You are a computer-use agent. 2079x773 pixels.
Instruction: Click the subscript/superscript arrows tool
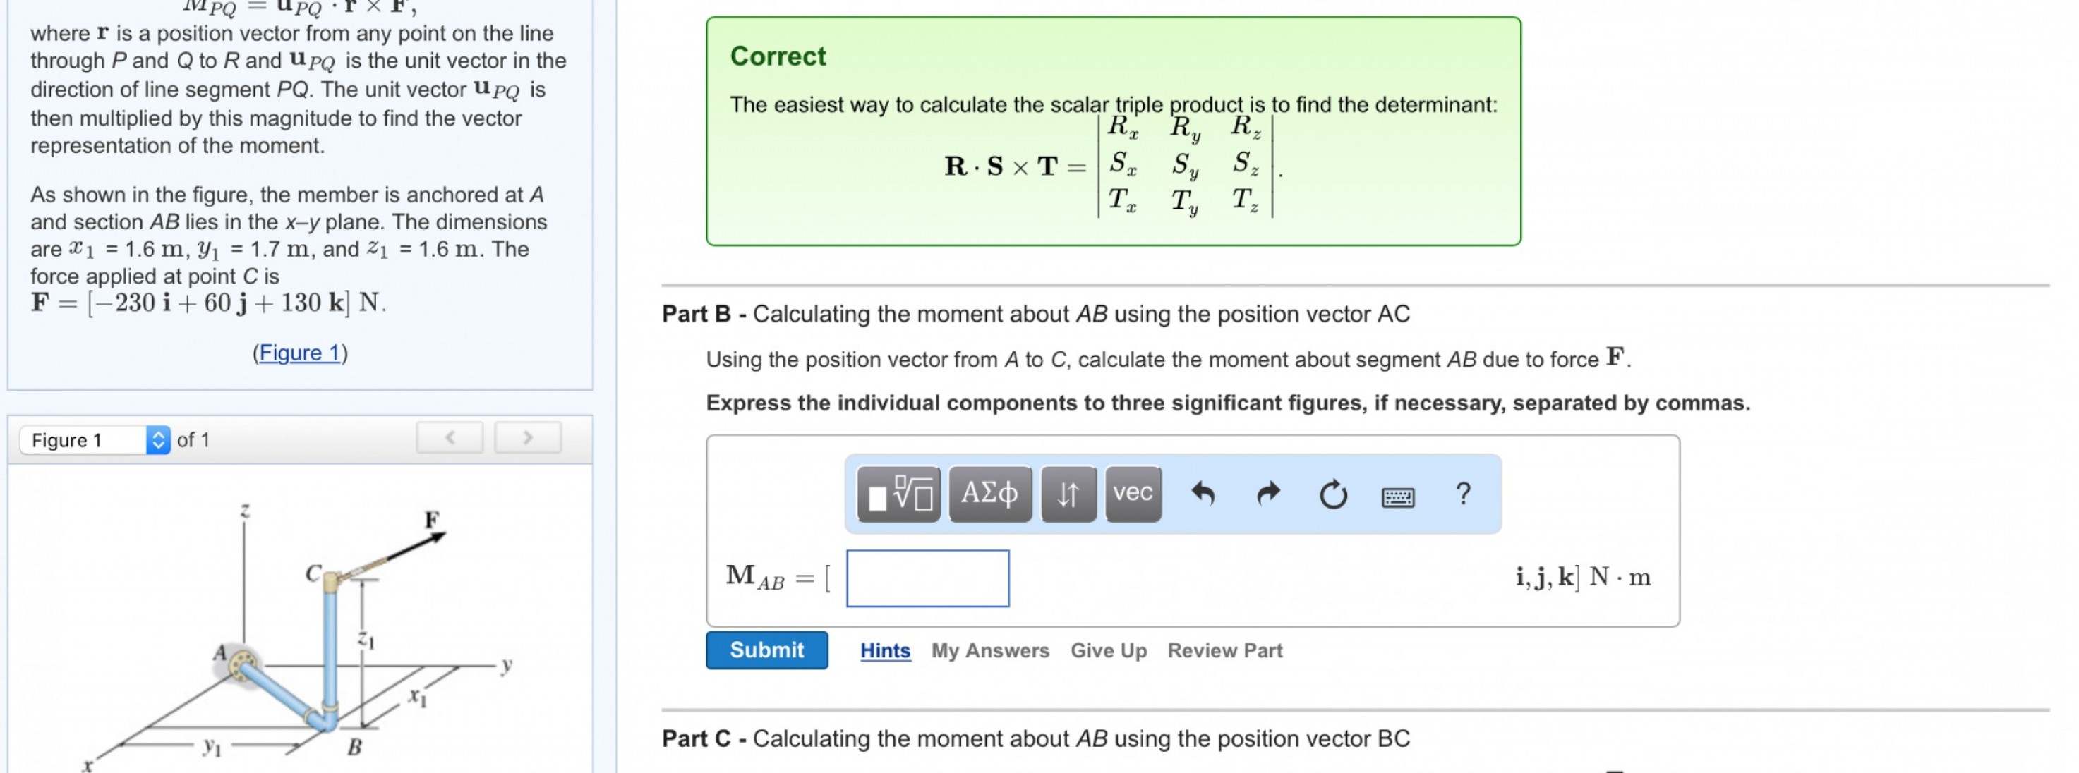1068,494
